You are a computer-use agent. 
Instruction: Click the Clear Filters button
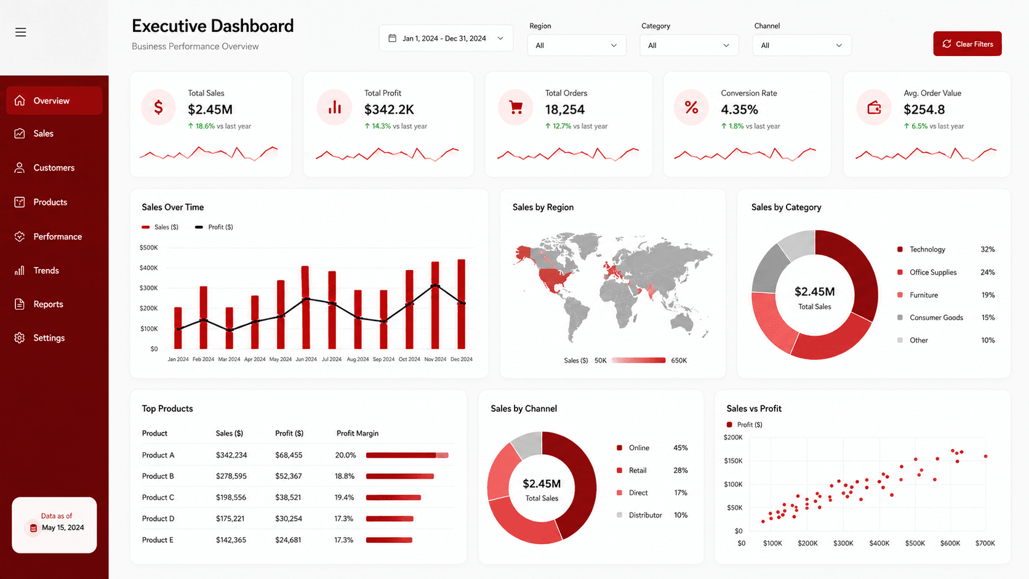[967, 44]
